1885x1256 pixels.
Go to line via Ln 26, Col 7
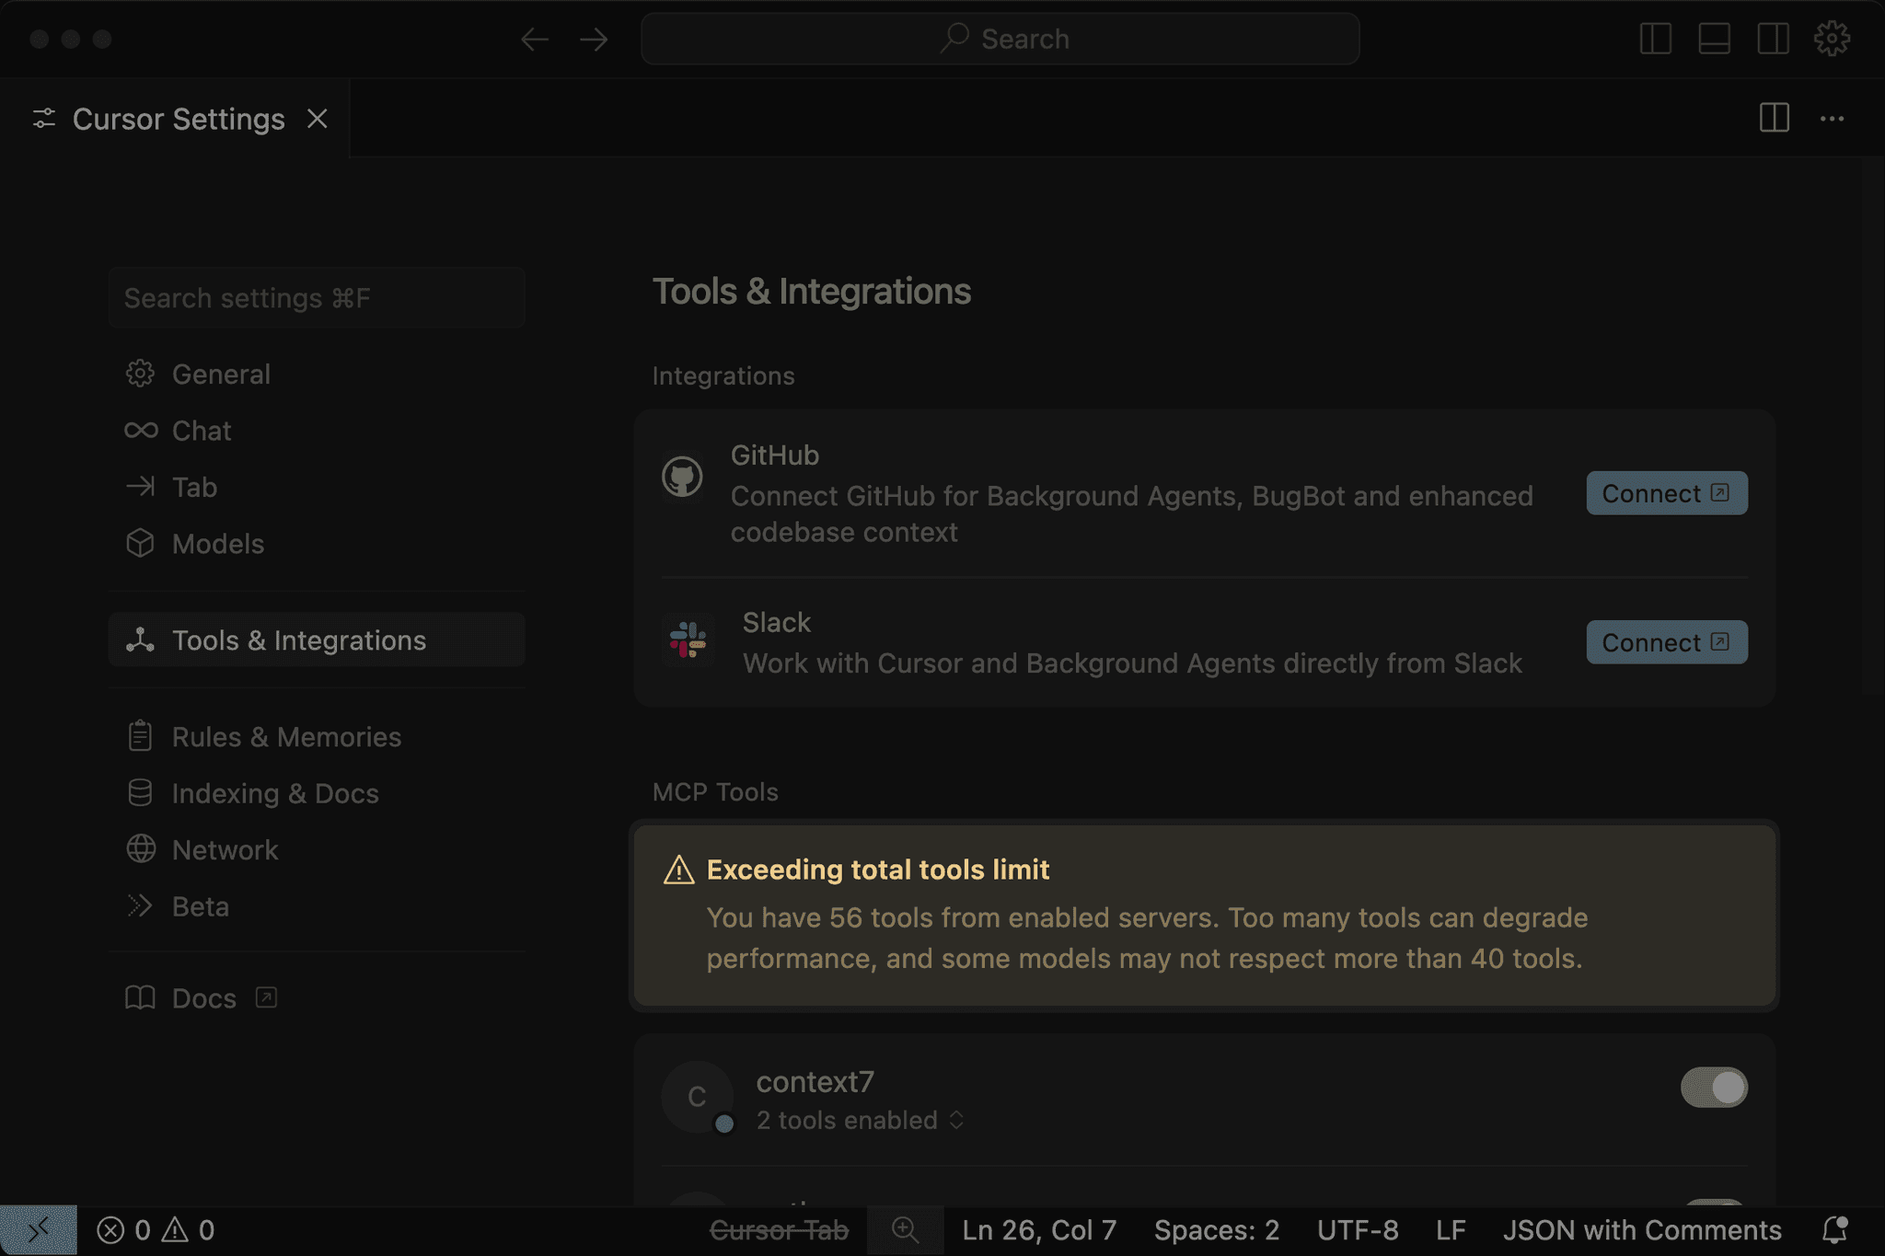coord(1039,1230)
